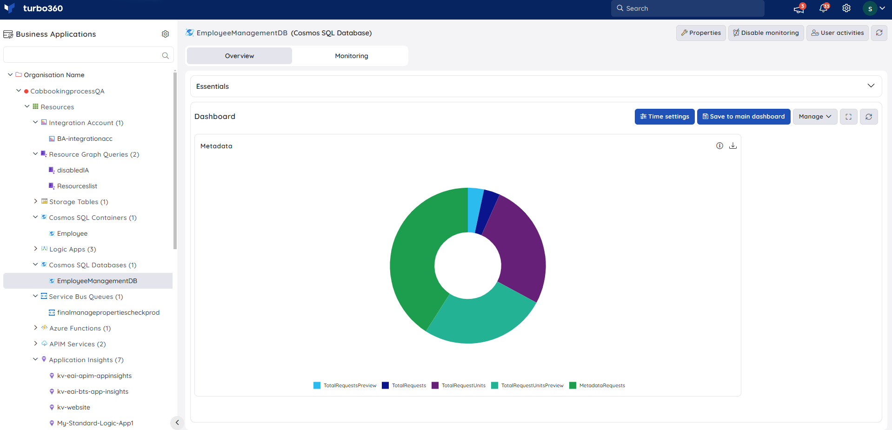Click Disable monitoring
This screenshot has width=892, height=430.
click(x=766, y=33)
